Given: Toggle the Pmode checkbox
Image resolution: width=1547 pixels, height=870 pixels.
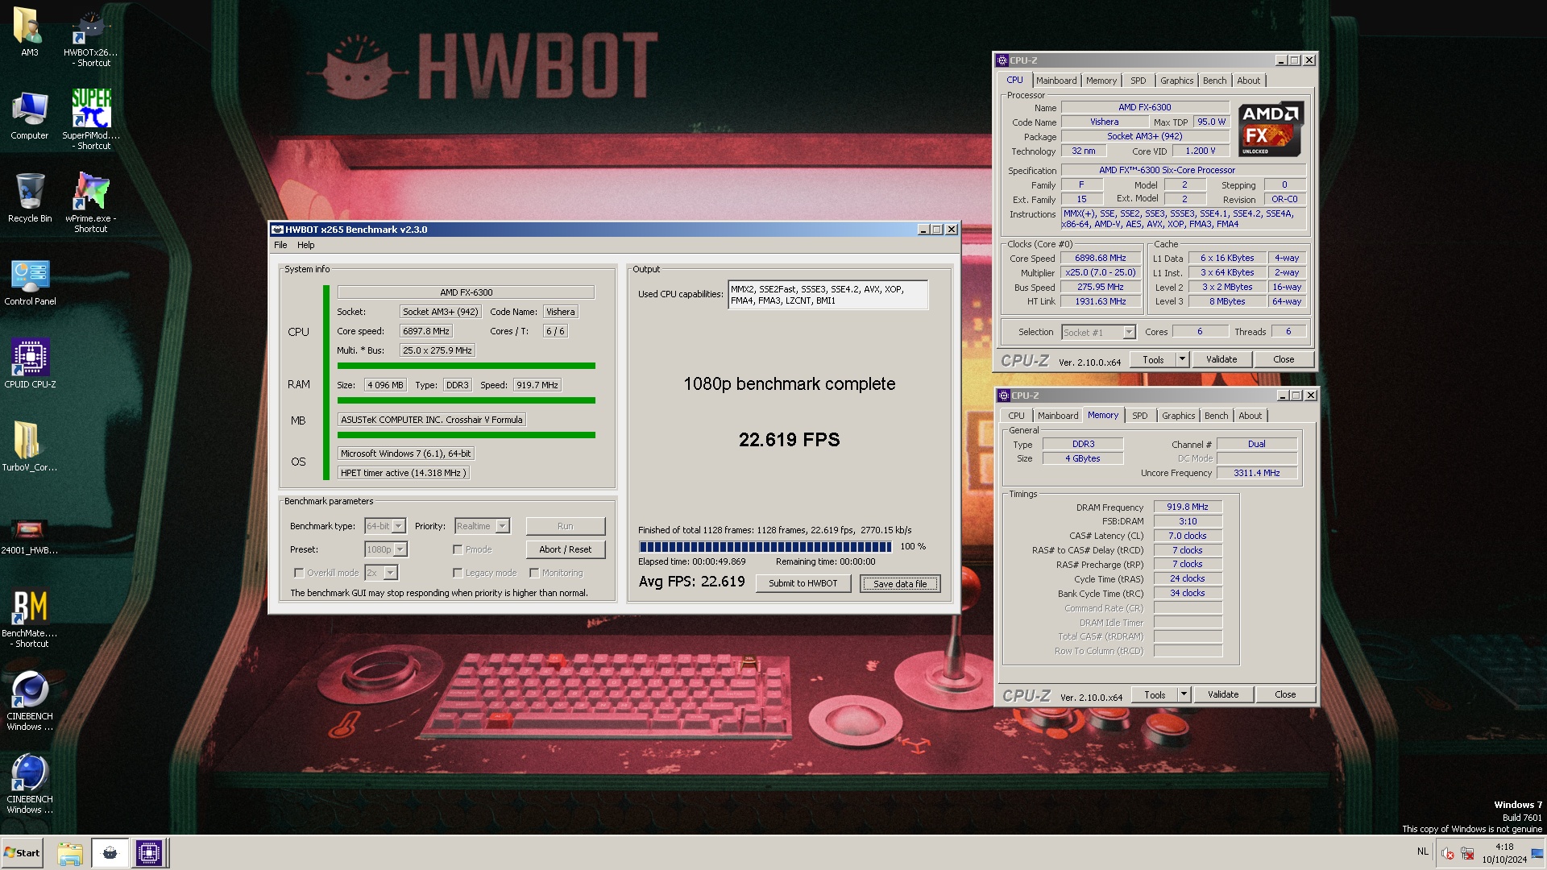Looking at the screenshot, I should click(x=458, y=549).
